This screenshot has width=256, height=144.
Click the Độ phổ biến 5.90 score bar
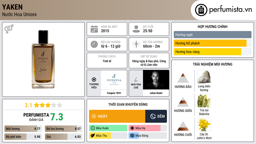(23, 137)
